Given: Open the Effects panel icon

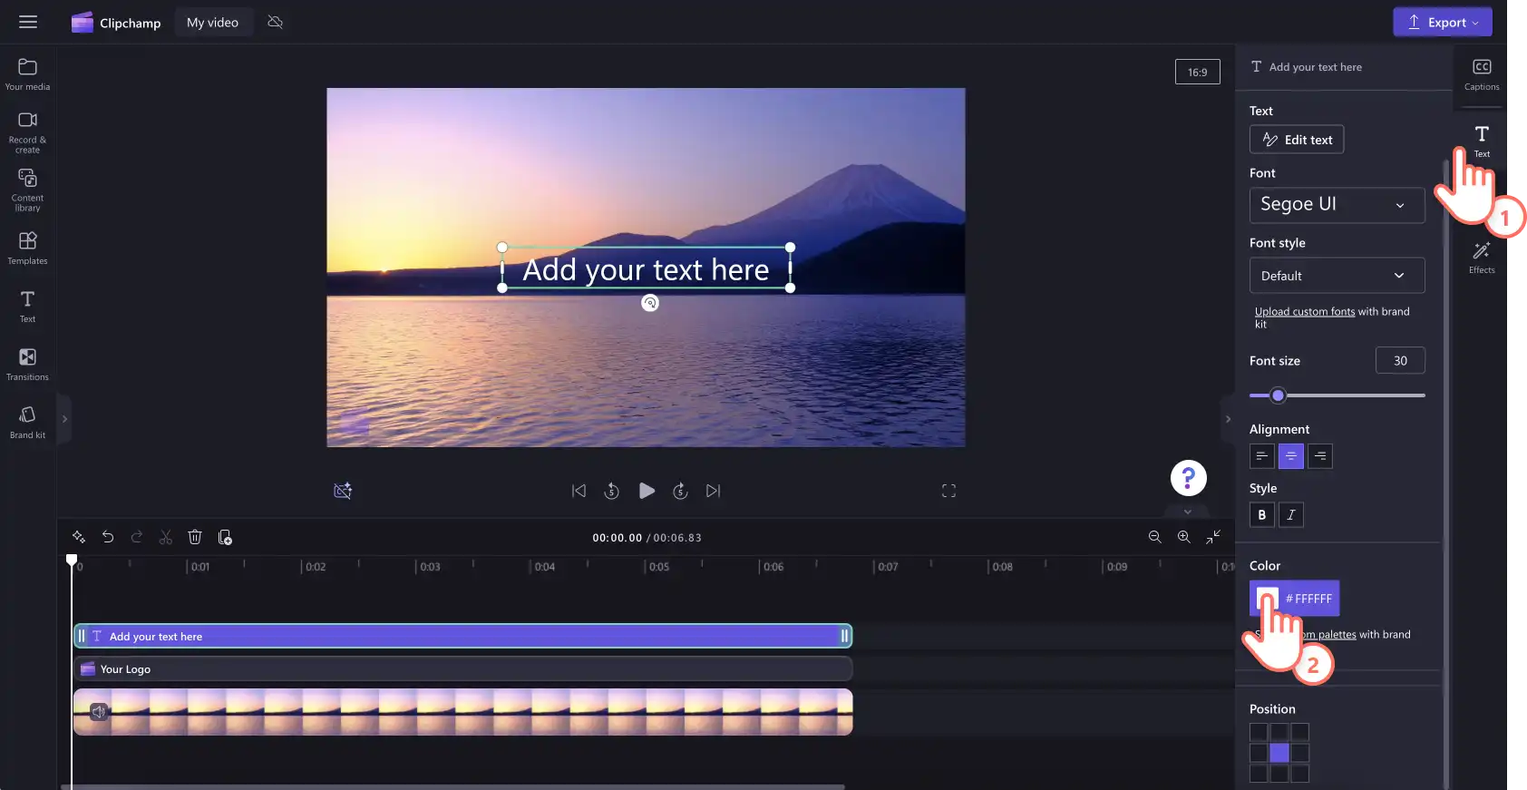Looking at the screenshot, I should (1482, 258).
